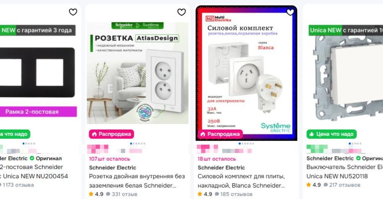The image size is (383, 199).
Task: Open the Unica NEW NU200454 frame title
Action: pos(34,172)
